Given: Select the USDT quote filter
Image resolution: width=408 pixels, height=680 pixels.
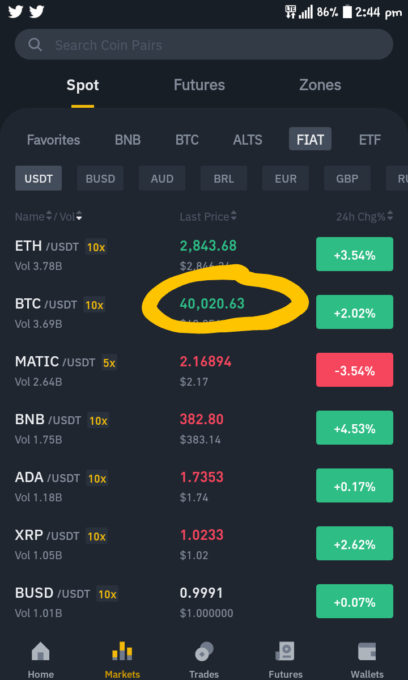Looking at the screenshot, I should click(x=39, y=178).
